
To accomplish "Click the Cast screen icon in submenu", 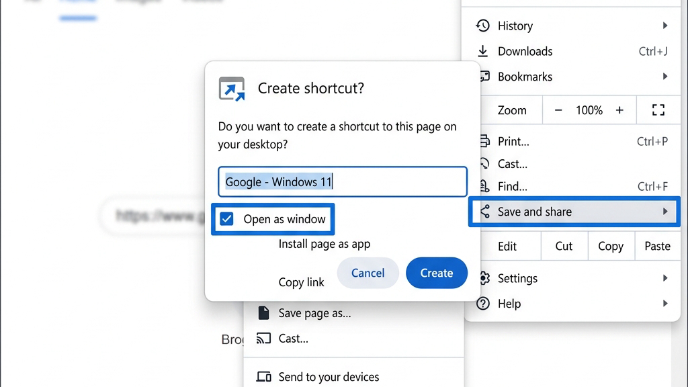I will coord(263,339).
